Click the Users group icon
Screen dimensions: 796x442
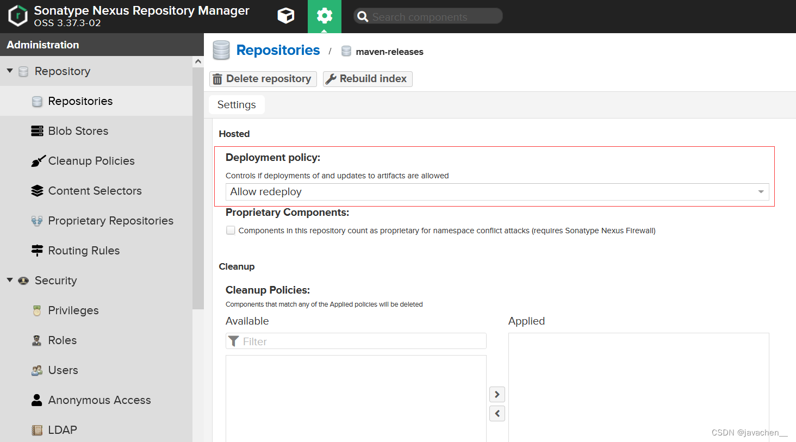point(37,370)
